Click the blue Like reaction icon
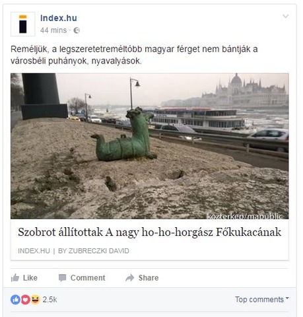Image resolution: width=303 pixels, height=317 pixels. (15, 300)
